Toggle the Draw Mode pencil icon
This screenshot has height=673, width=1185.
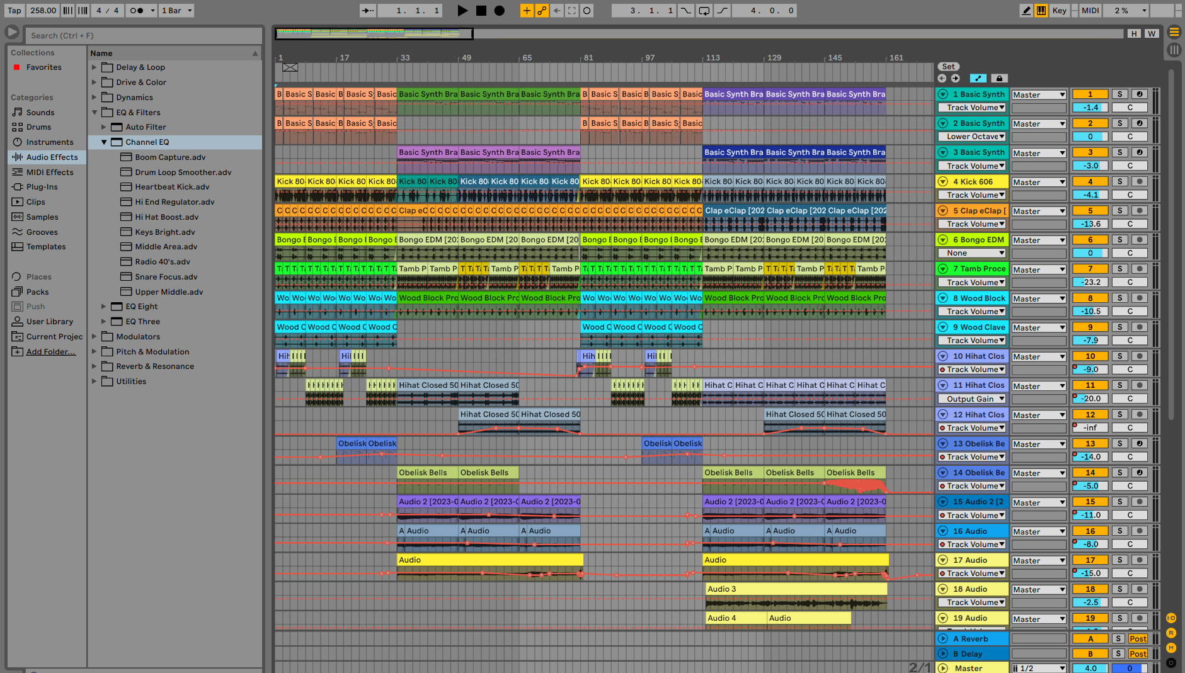click(x=1026, y=11)
